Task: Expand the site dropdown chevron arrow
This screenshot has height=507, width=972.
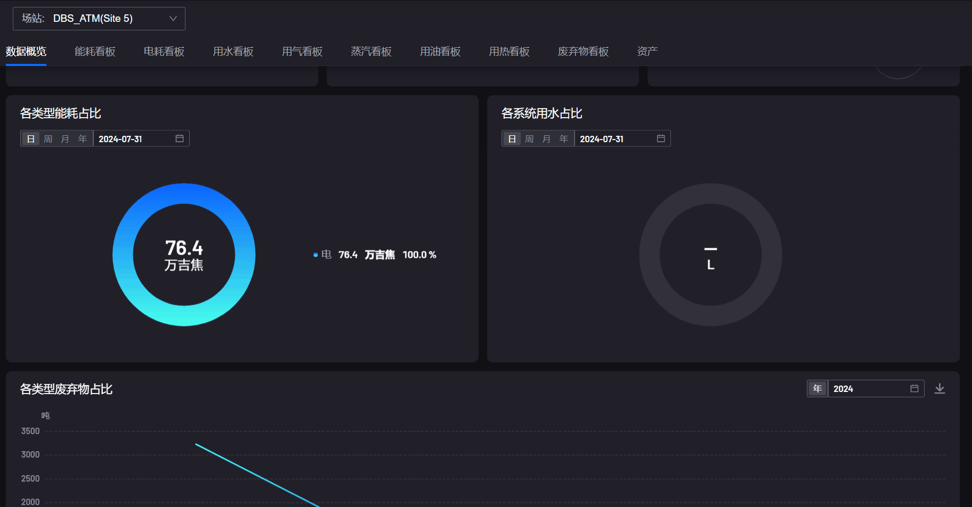Action: click(x=173, y=19)
